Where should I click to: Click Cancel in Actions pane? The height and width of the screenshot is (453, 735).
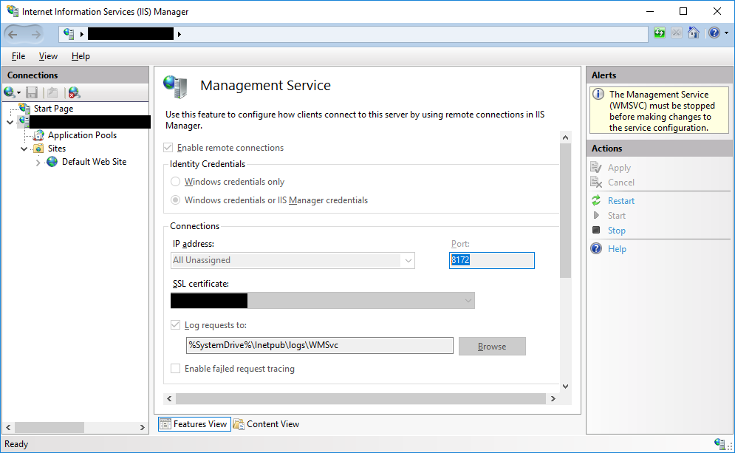tap(621, 183)
